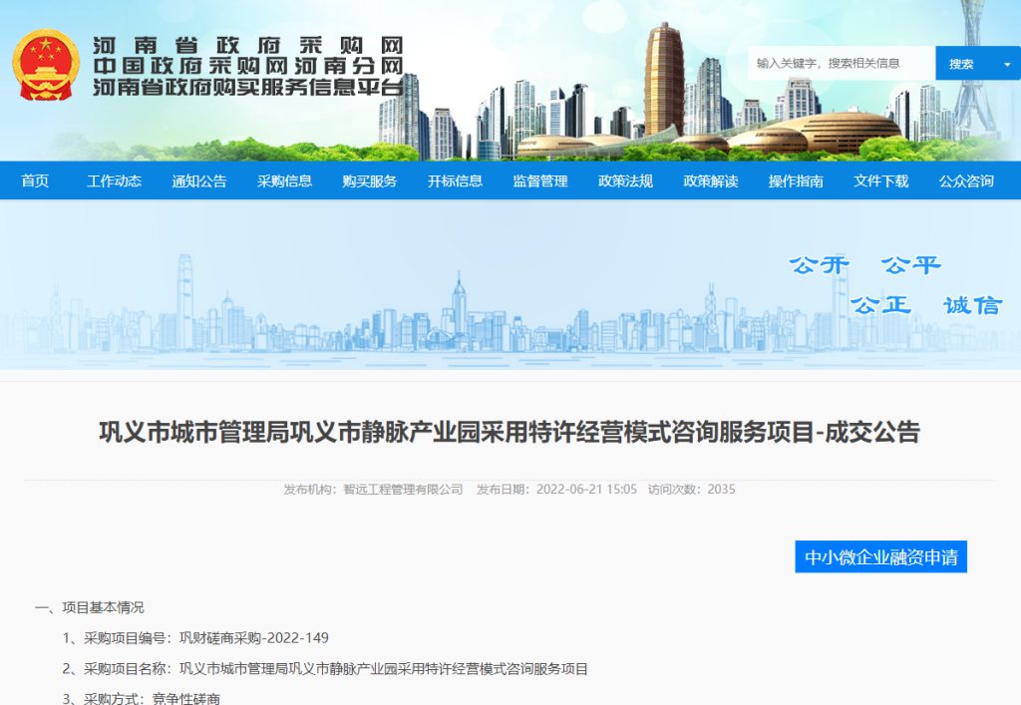This screenshot has height=705, width=1021.
Task: Click the 中小微企业融资申请 button
Action: point(881,557)
